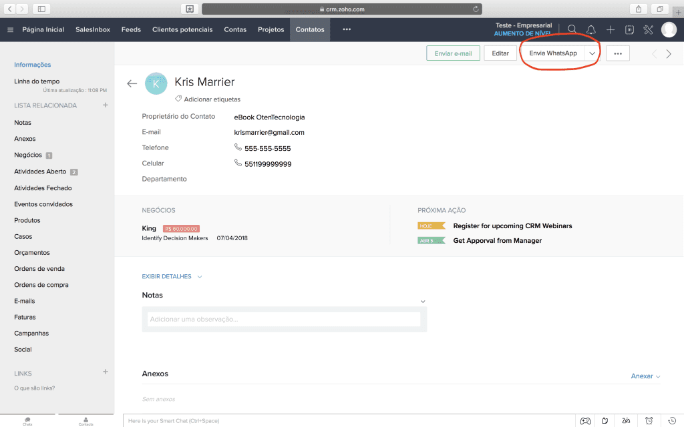Click the Adicionar uma observação notes field
This screenshot has height=427, width=684.
(284, 320)
